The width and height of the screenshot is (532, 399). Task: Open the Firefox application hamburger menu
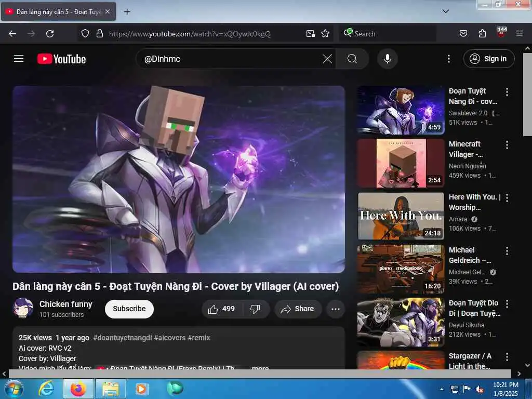pyautogui.click(x=519, y=34)
